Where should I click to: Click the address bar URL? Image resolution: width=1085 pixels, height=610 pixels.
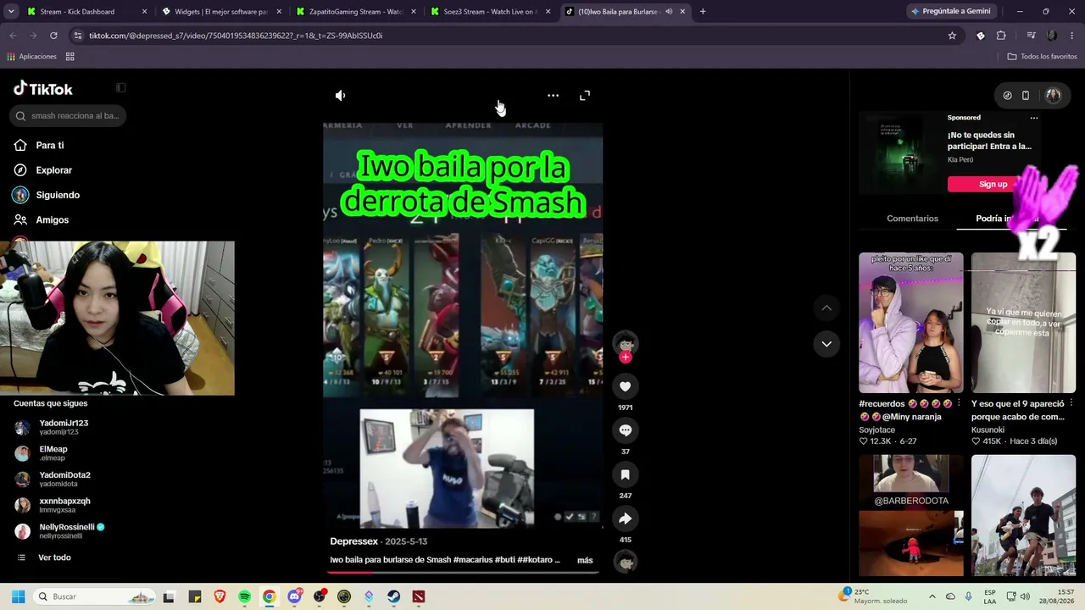coord(236,36)
